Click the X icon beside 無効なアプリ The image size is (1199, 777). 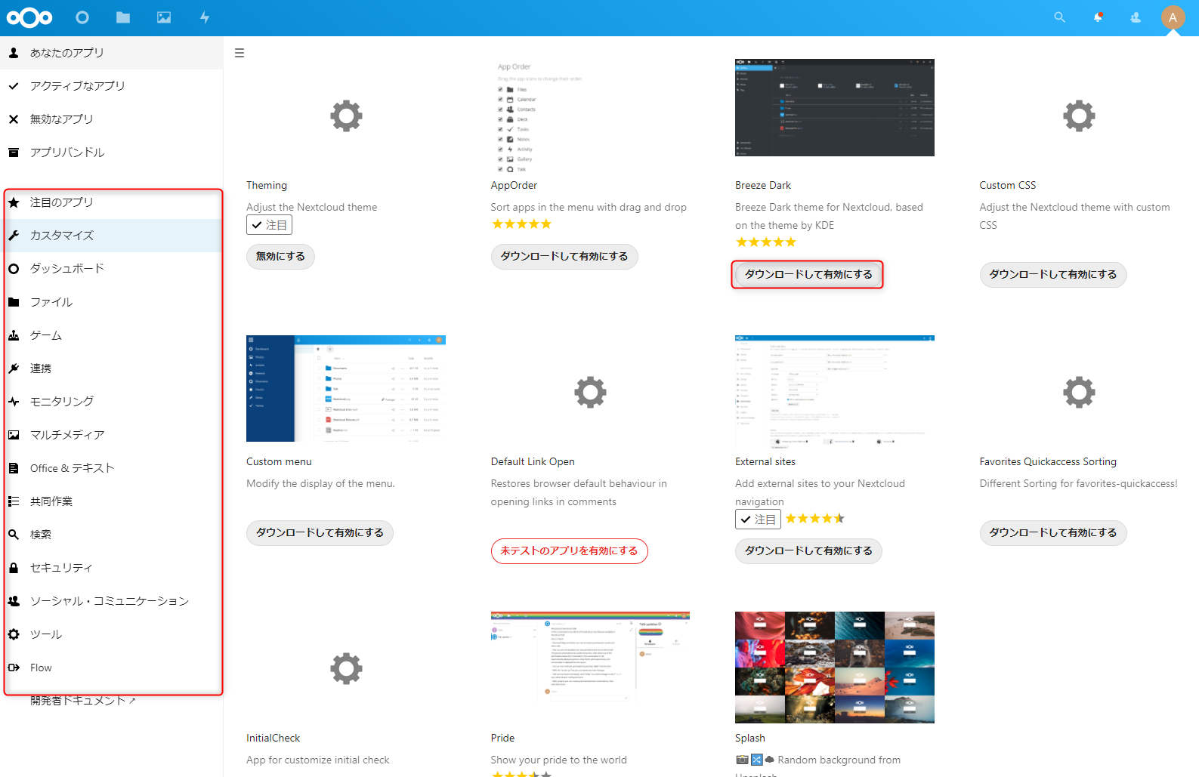pos(14,119)
